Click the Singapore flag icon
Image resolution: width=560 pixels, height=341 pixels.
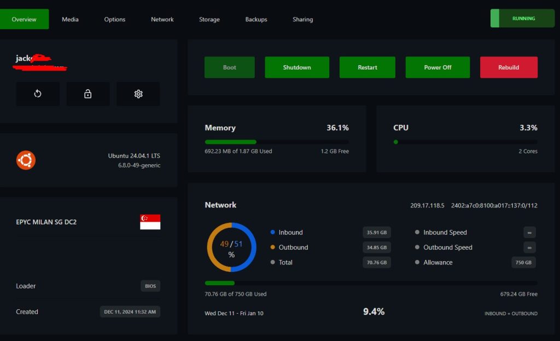click(x=150, y=222)
